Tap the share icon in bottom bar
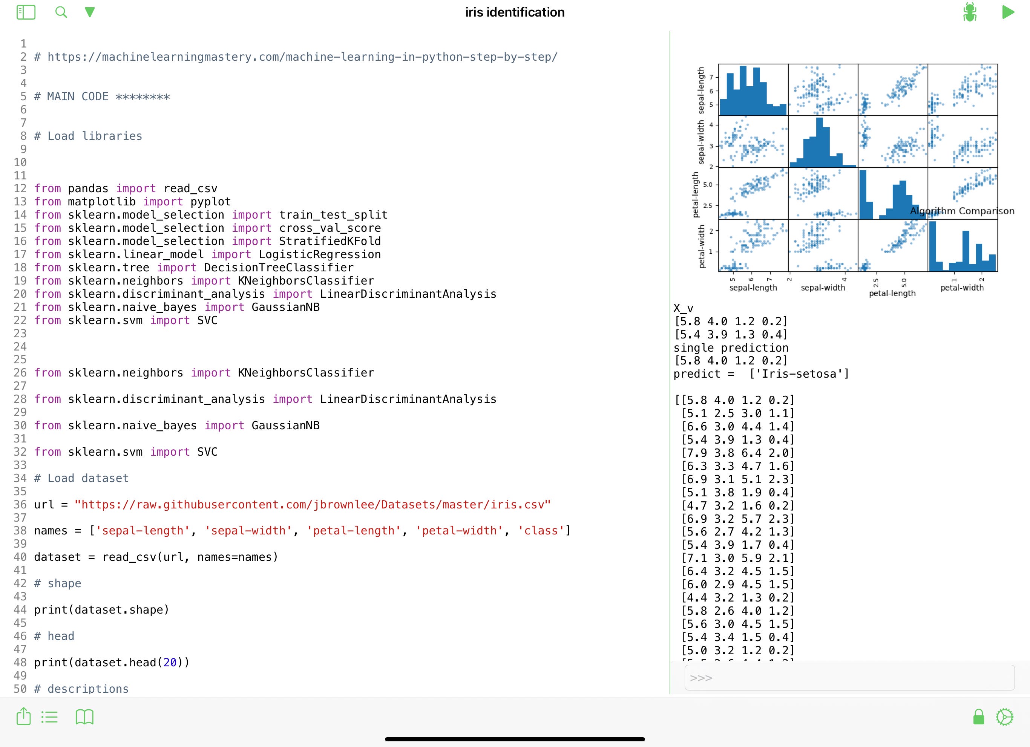Image resolution: width=1030 pixels, height=747 pixels. click(x=24, y=716)
